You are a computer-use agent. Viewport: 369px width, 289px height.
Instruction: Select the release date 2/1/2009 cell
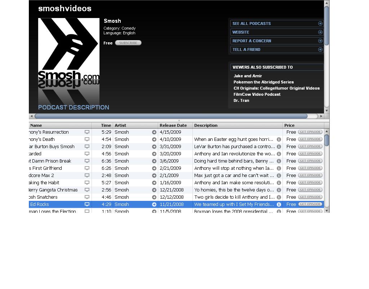[x=169, y=176]
